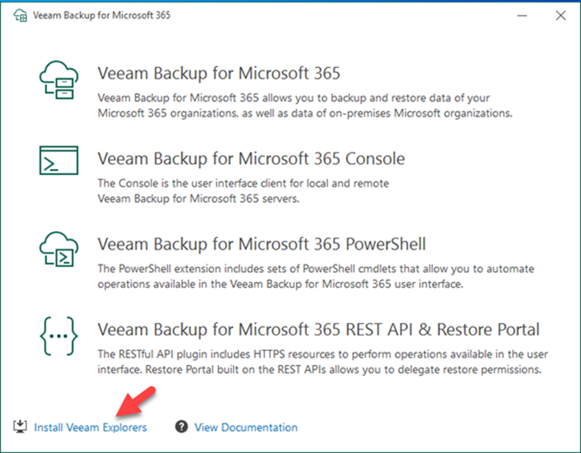Click the RESTful API plugin description text
The width and height of the screenshot is (581, 453).
322,362
